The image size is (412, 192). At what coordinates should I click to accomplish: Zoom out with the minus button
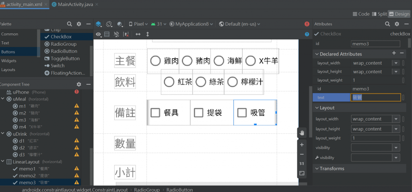[x=302, y=154]
